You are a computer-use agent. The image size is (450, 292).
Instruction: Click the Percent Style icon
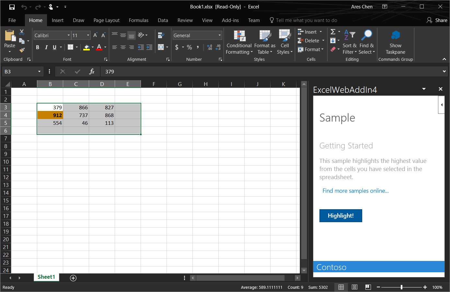(x=190, y=48)
